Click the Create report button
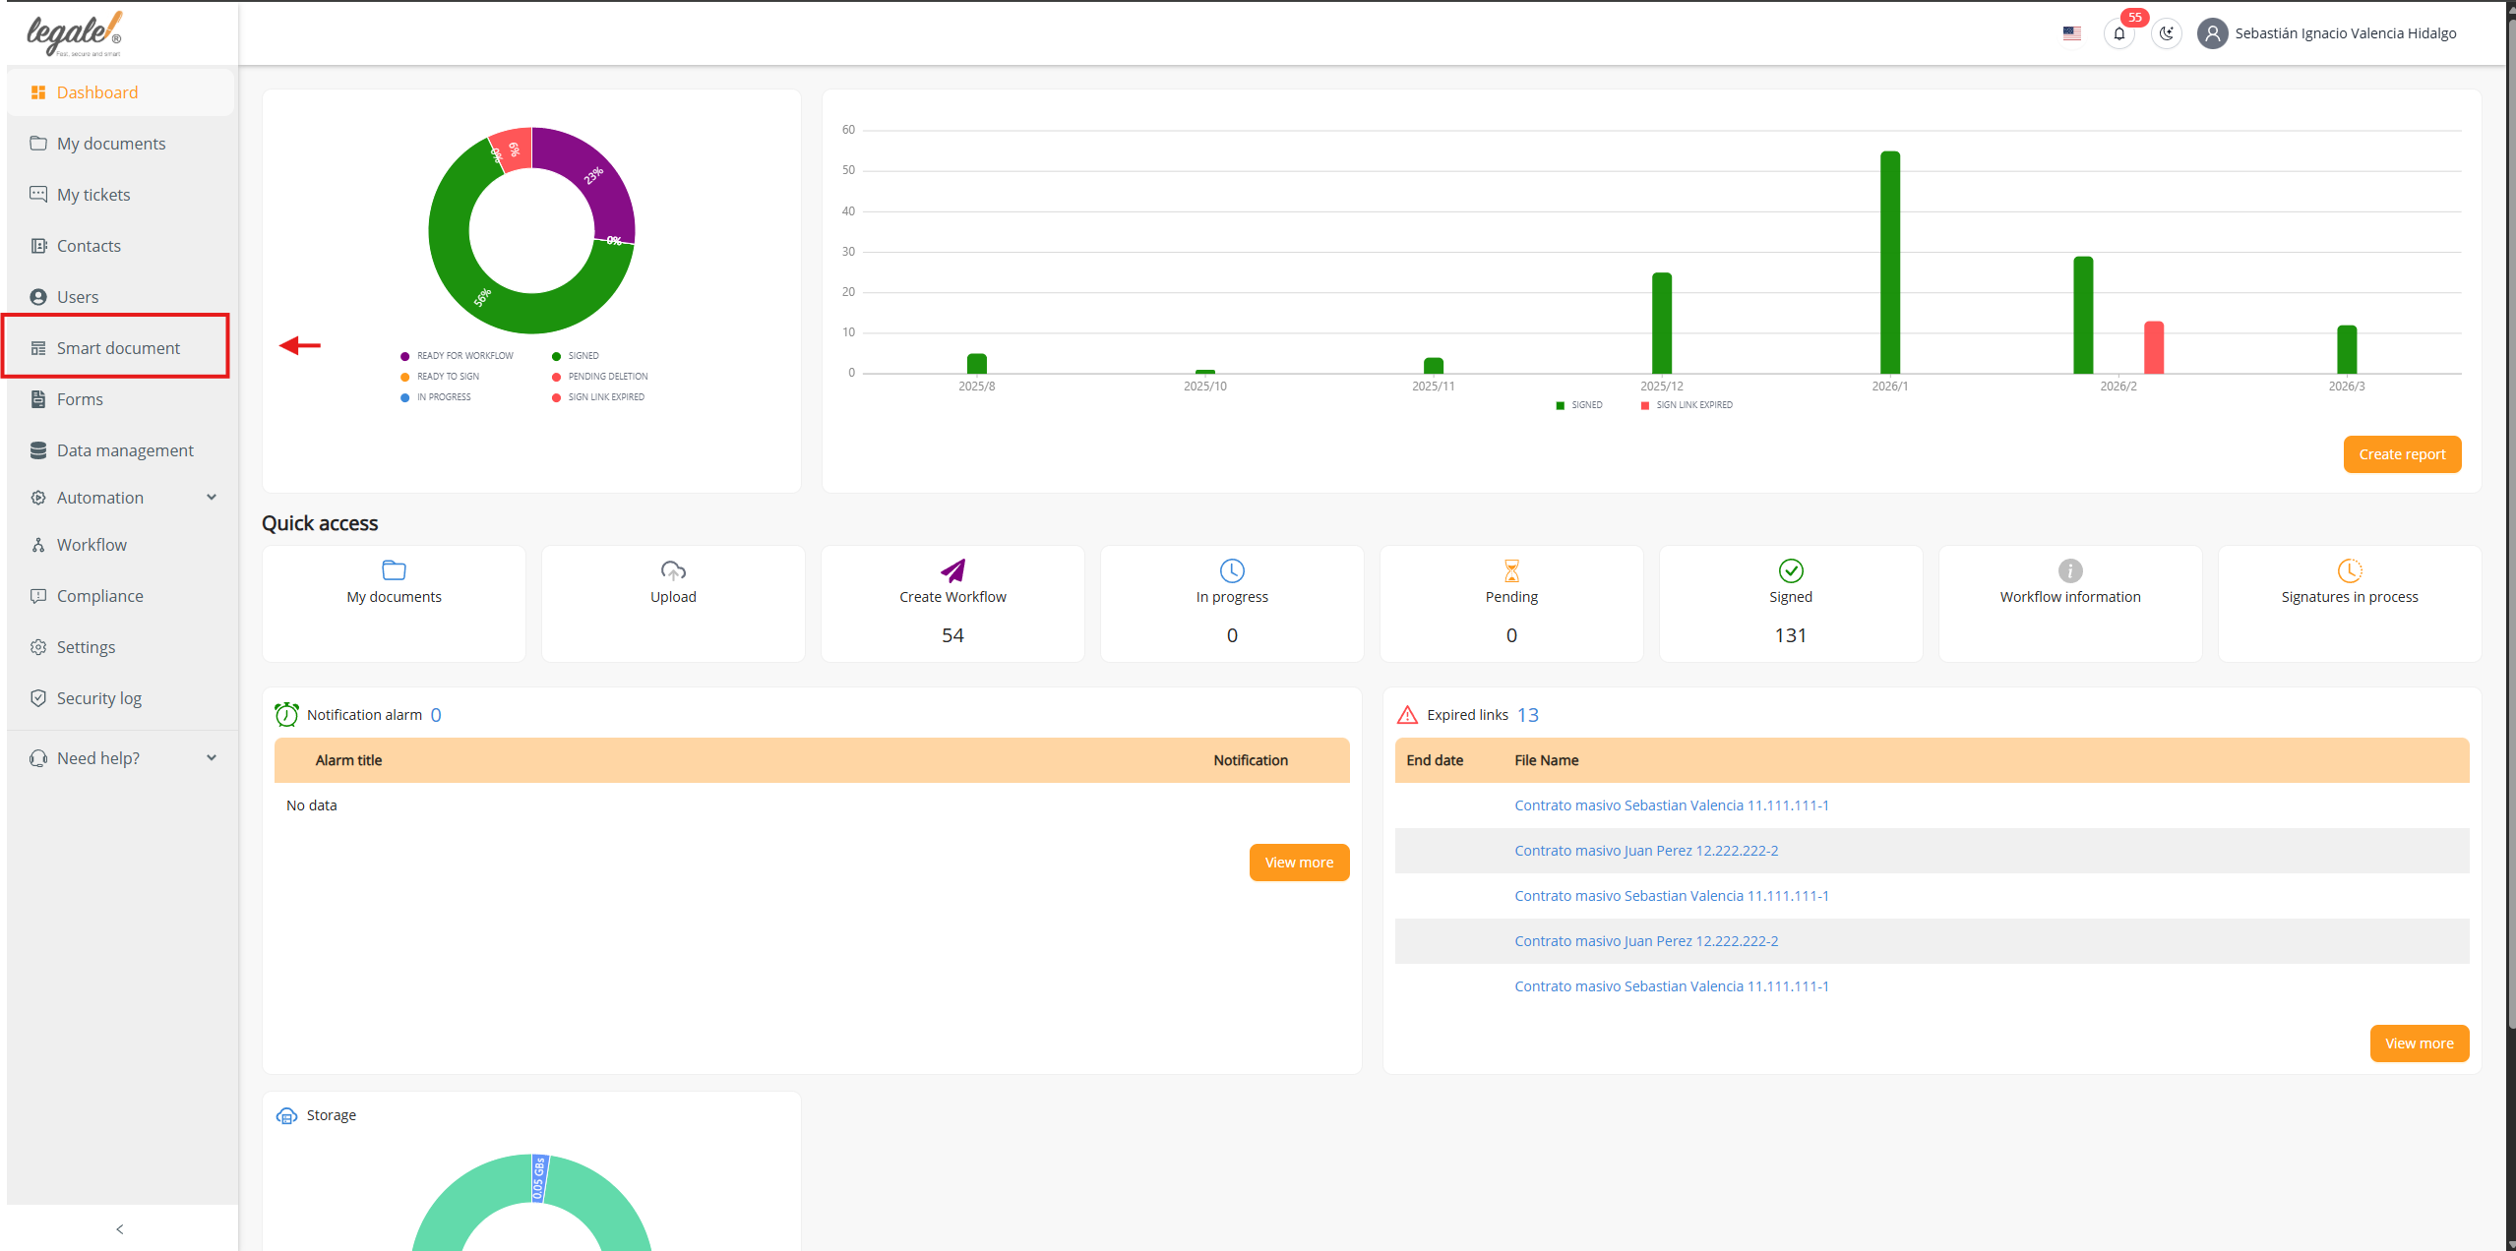This screenshot has width=2516, height=1251. pyautogui.click(x=2402, y=454)
